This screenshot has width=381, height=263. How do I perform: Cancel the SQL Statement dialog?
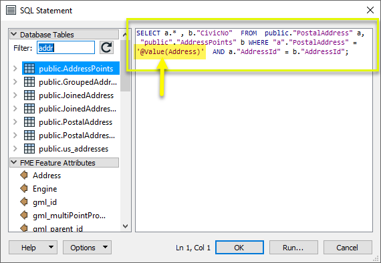pos(348,248)
